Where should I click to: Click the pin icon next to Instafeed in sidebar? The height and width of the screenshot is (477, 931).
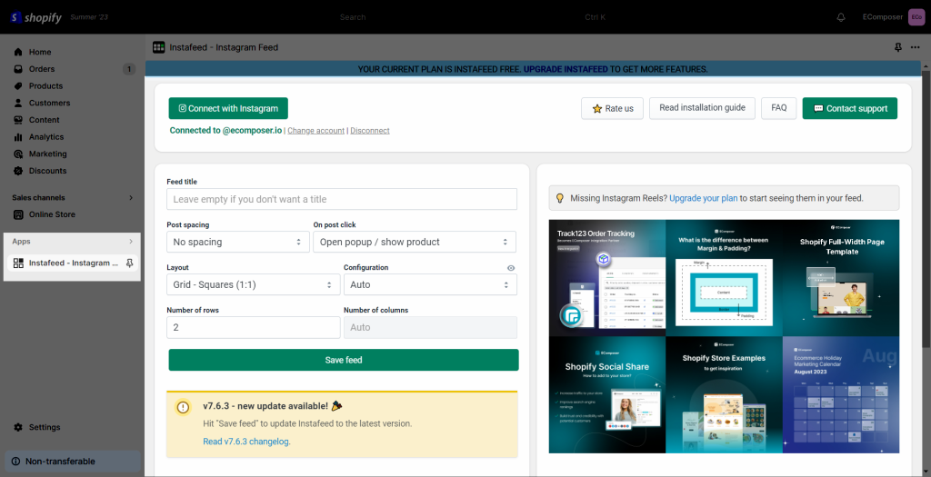pos(129,263)
